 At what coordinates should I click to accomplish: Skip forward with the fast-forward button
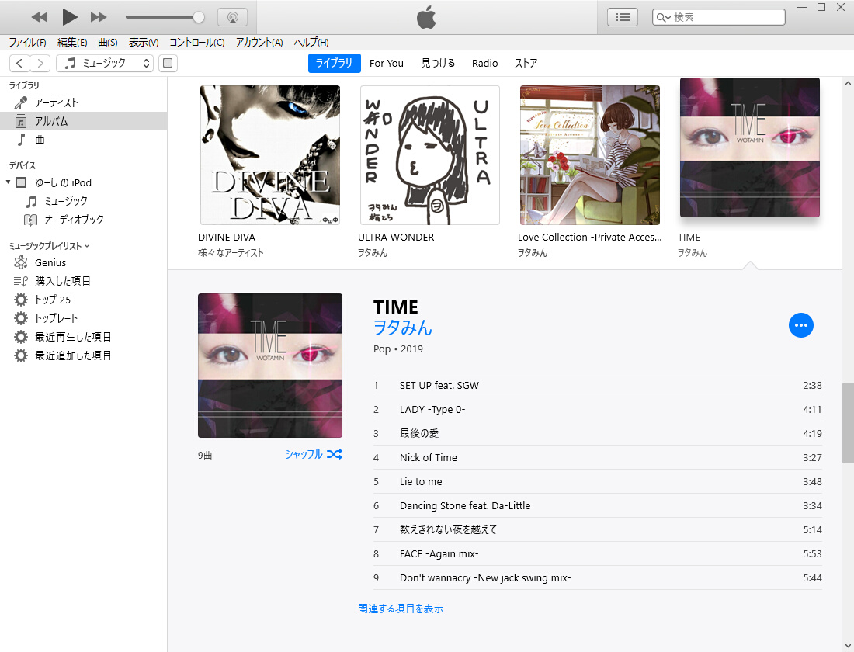99,17
